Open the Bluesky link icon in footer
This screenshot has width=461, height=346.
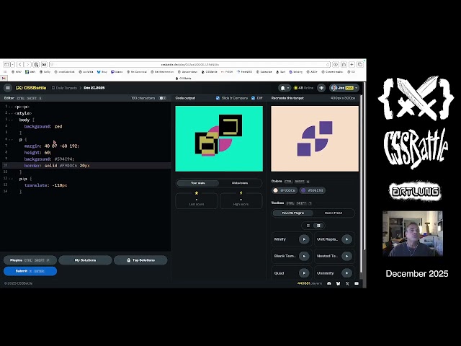(x=338, y=283)
